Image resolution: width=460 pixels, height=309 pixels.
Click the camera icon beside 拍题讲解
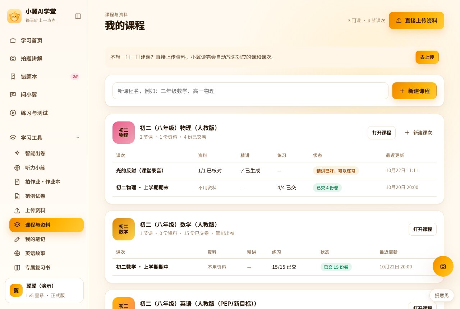[13, 58]
